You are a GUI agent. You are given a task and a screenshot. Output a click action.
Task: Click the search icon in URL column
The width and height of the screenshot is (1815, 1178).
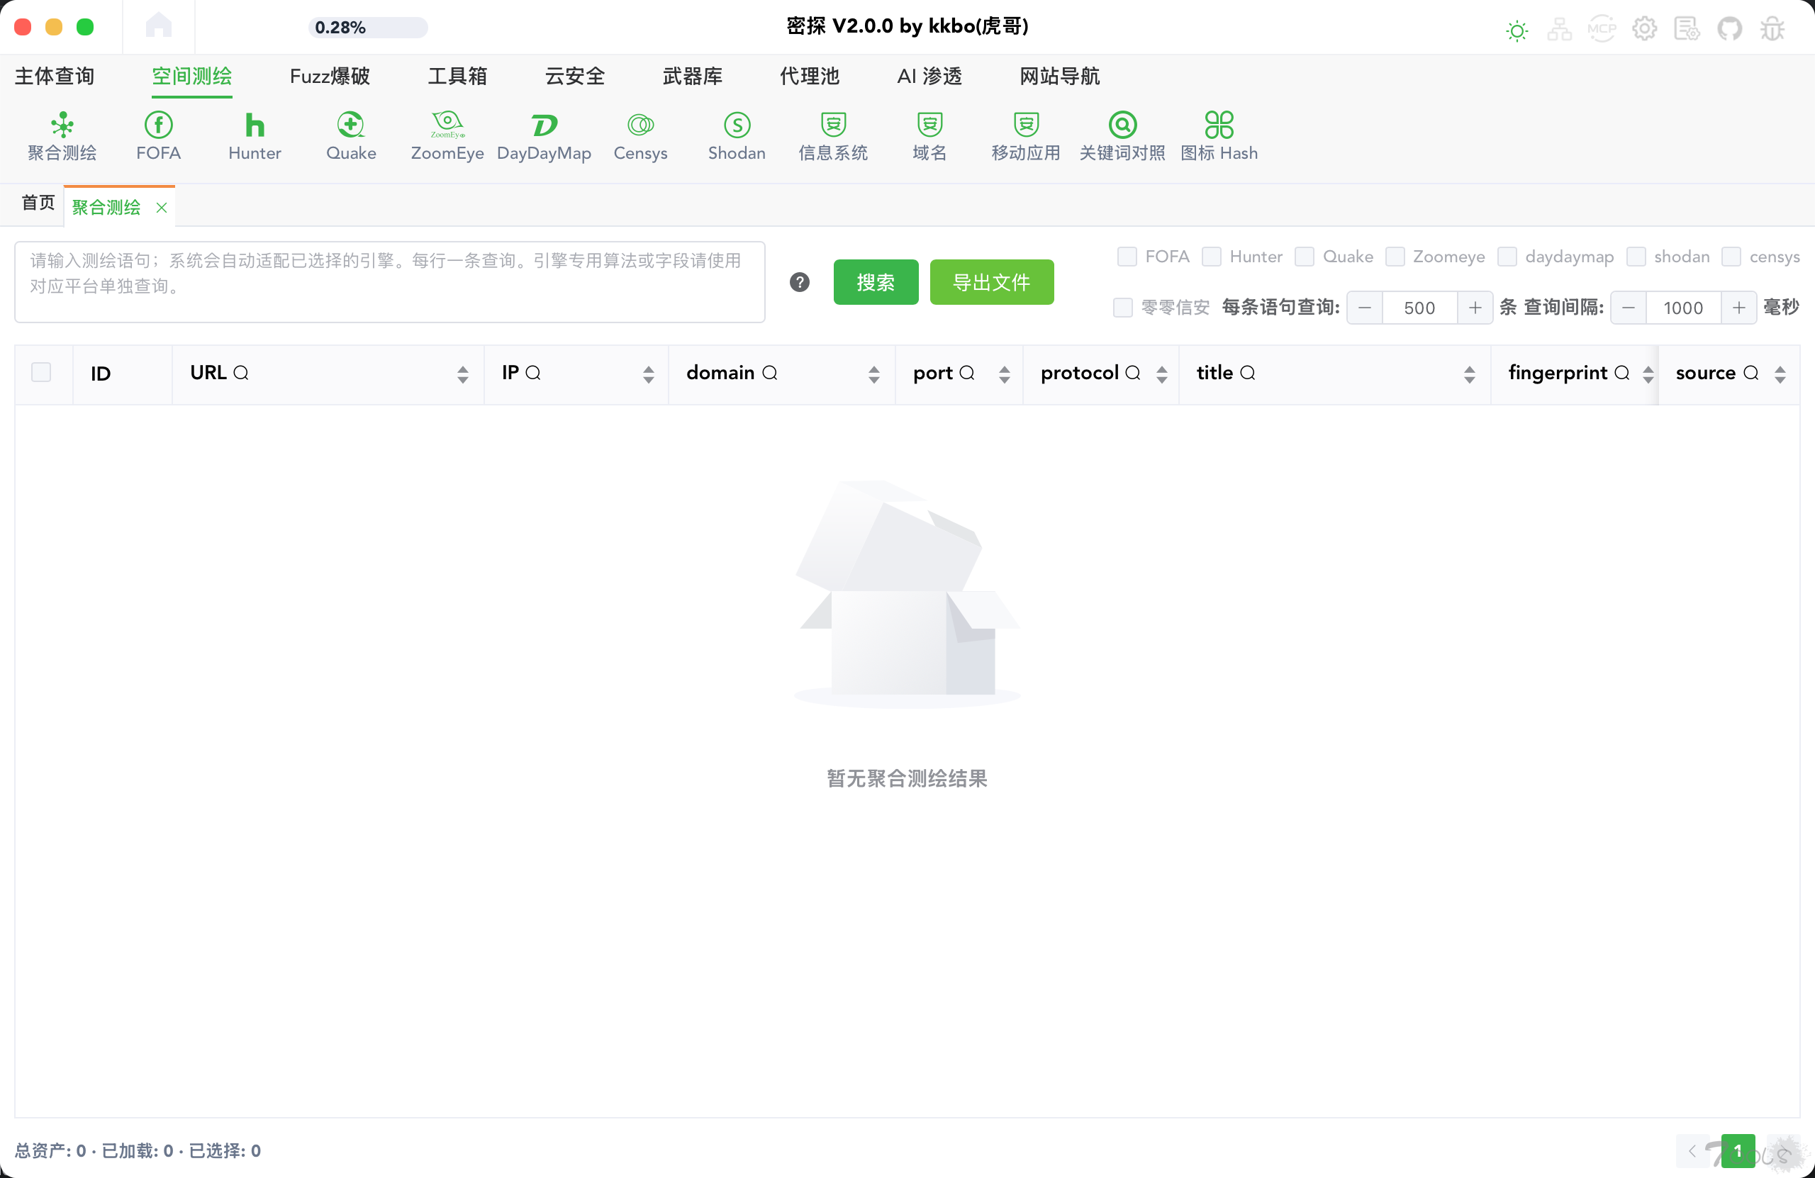click(x=241, y=373)
